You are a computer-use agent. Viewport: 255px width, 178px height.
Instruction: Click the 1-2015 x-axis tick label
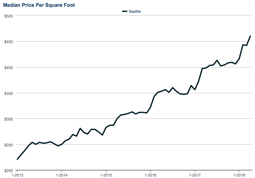click(106, 175)
